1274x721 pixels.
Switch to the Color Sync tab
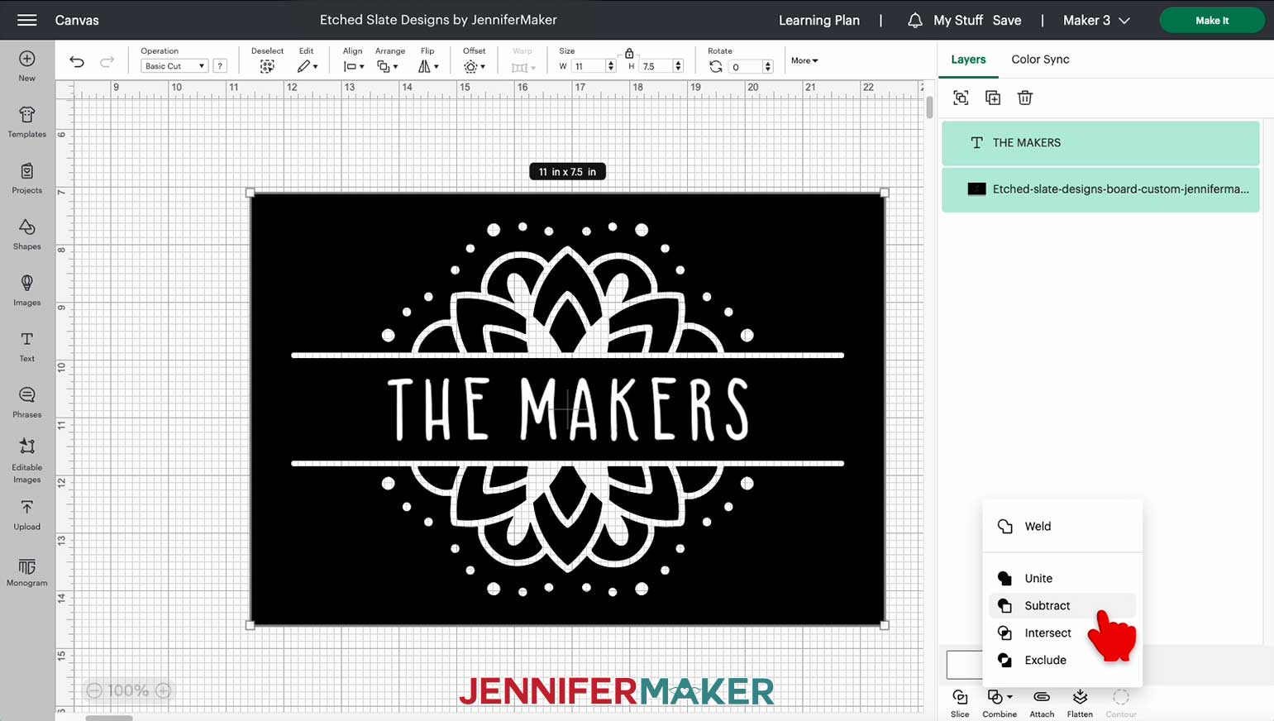pyautogui.click(x=1040, y=60)
